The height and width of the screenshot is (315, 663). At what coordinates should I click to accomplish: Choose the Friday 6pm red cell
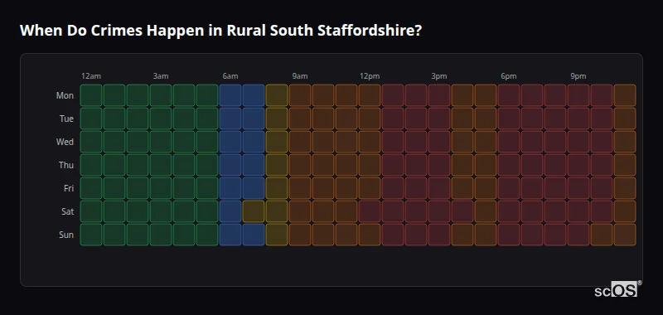click(x=509, y=187)
